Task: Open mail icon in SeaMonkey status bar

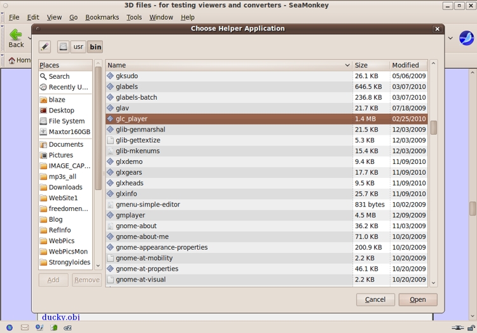Action: point(25,328)
